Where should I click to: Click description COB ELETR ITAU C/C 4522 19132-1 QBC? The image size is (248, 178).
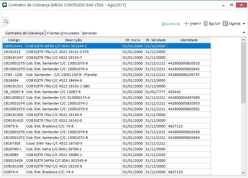(x=58, y=86)
